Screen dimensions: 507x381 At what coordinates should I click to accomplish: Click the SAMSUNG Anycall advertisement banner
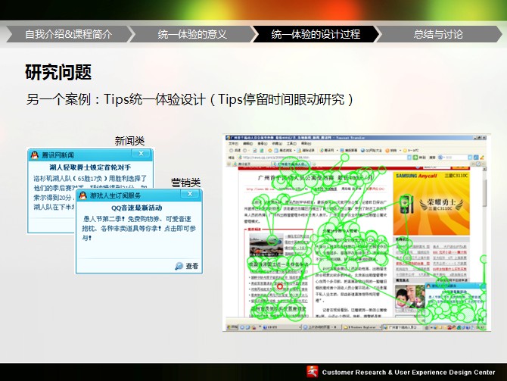[431, 204]
